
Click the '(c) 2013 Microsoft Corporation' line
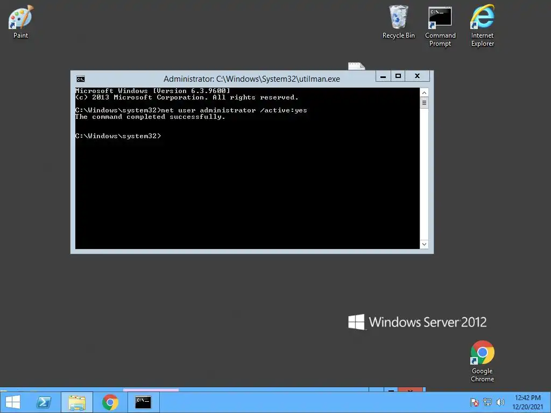tap(187, 97)
